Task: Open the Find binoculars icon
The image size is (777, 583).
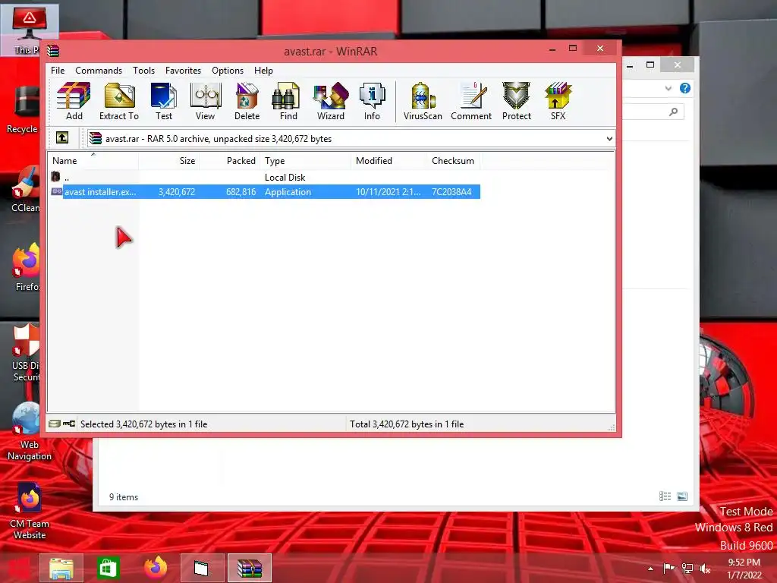Action: coord(288,102)
